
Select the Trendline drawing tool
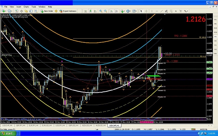(161, 11)
